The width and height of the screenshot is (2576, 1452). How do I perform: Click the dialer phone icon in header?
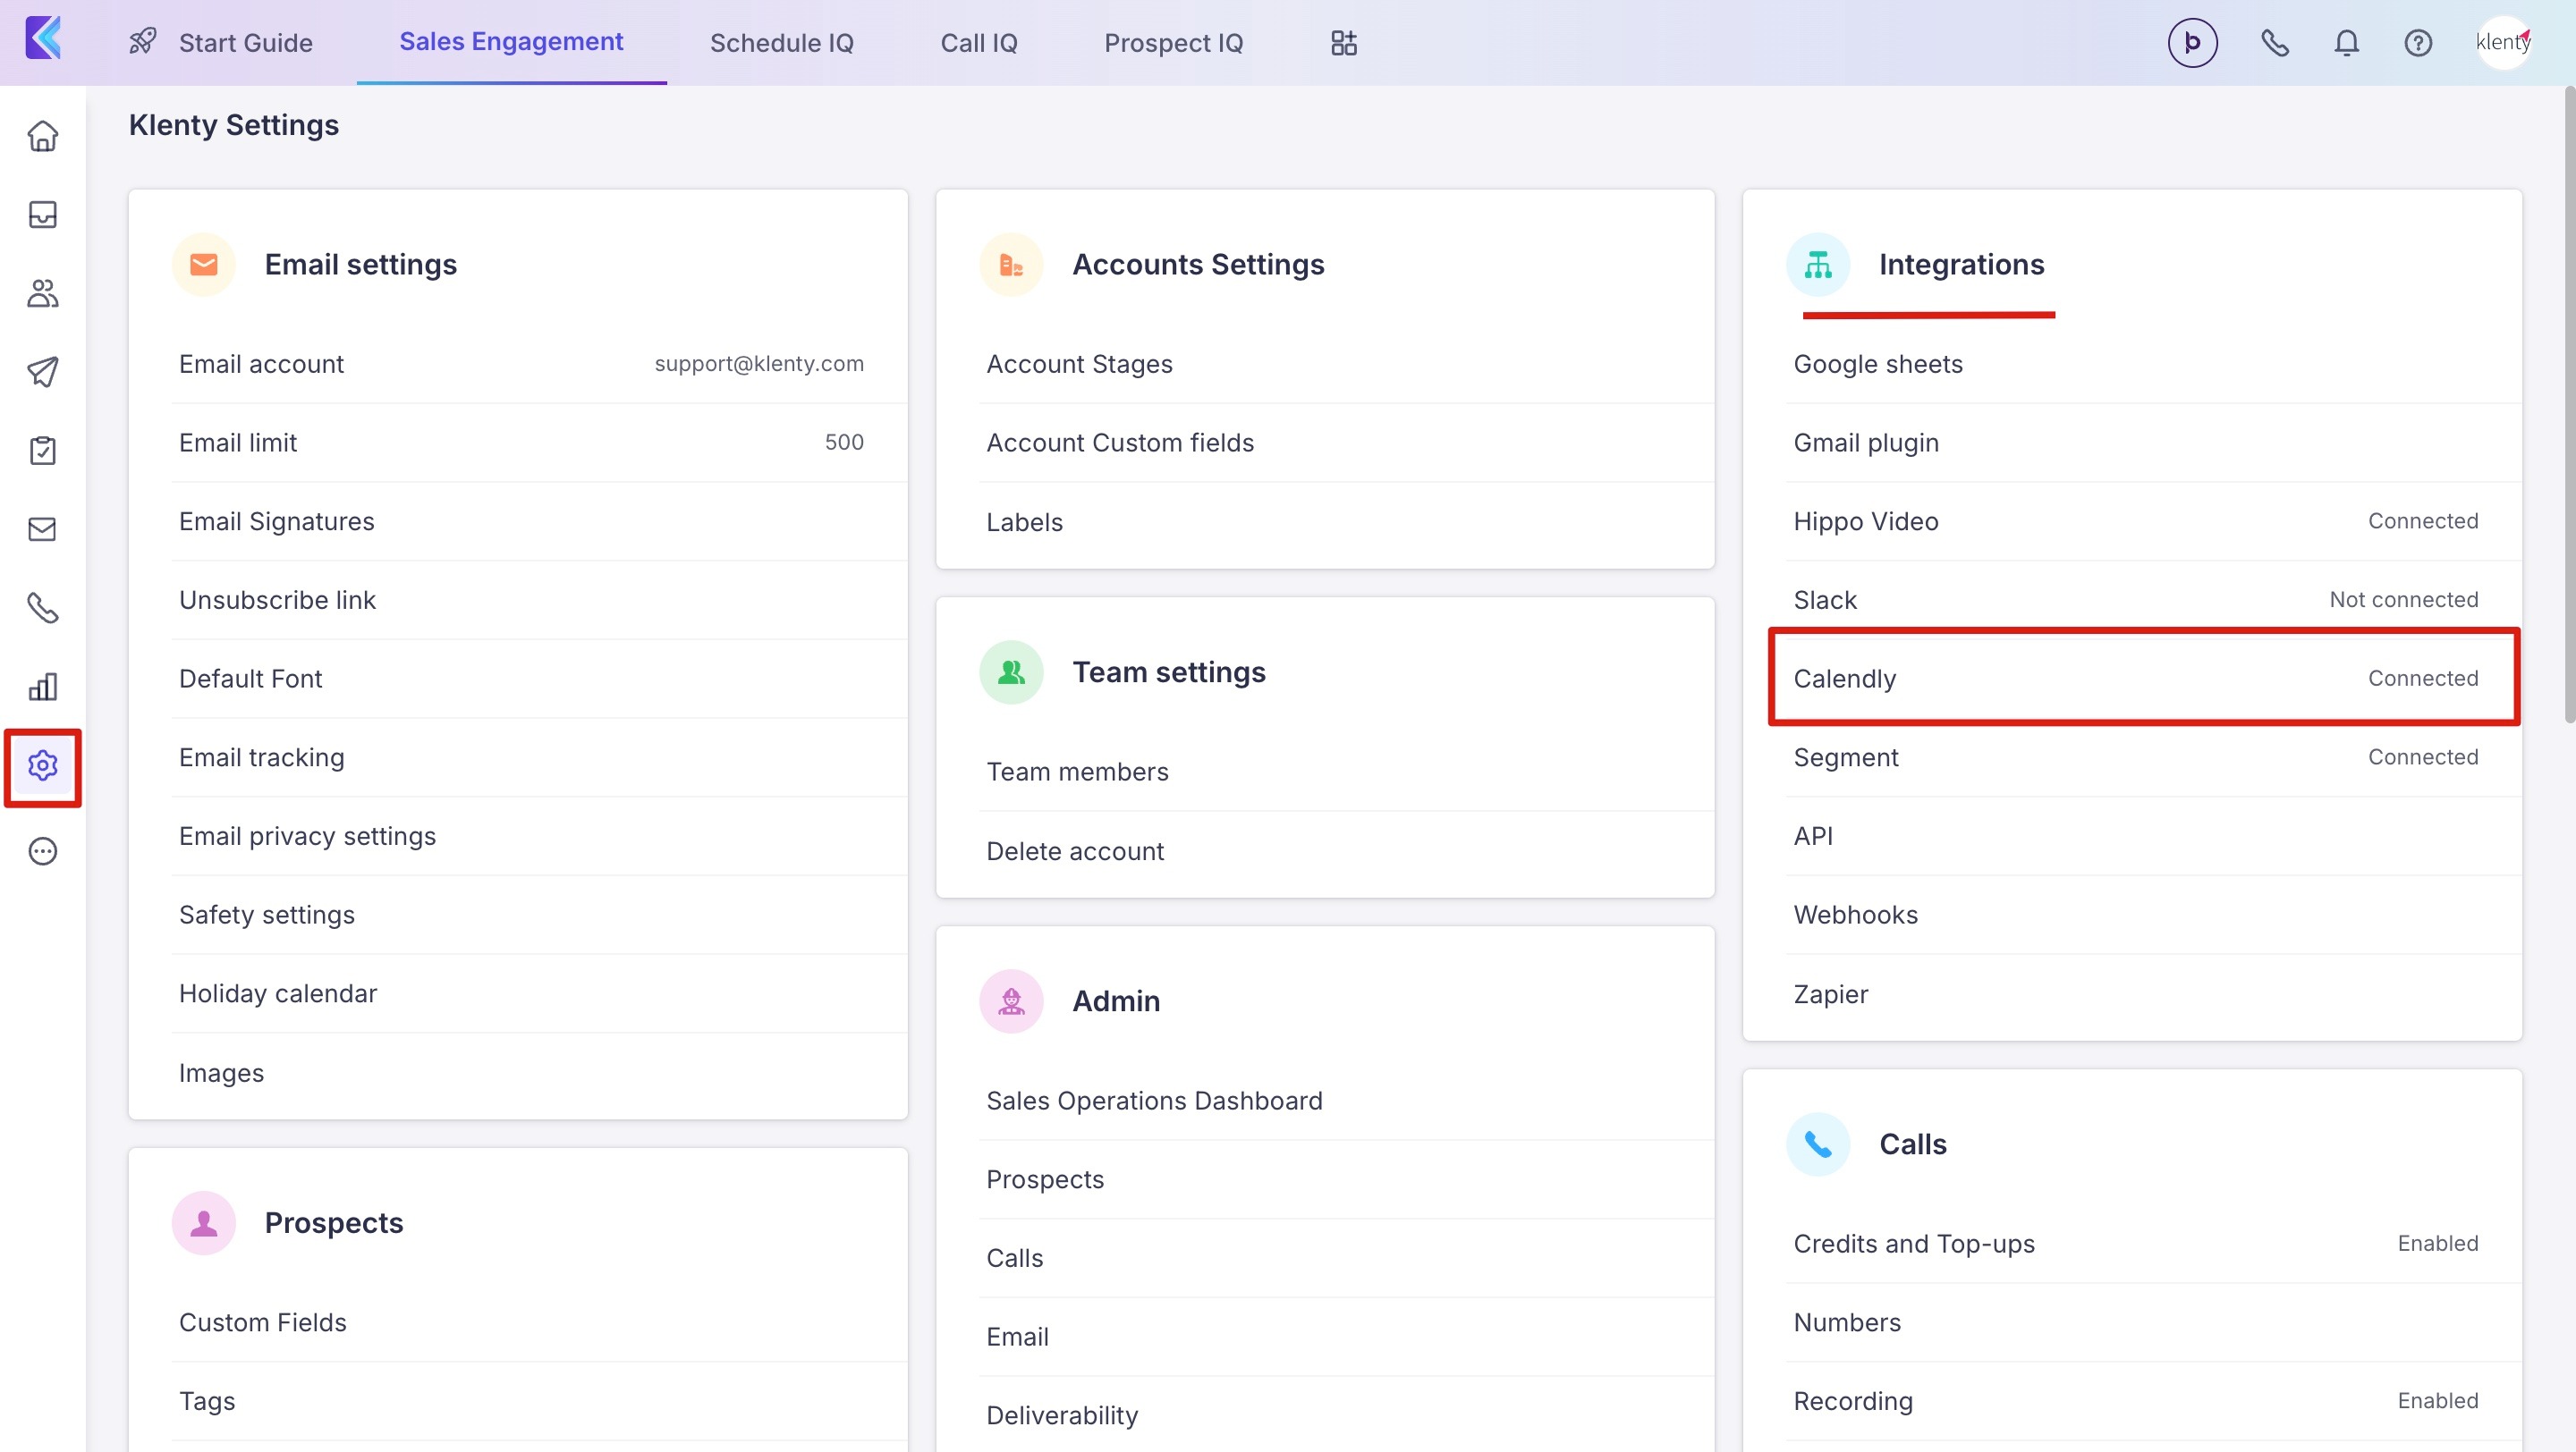pyautogui.click(x=2275, y=43)
